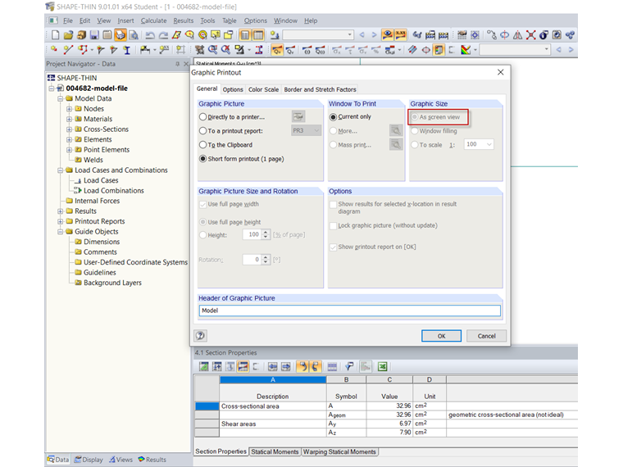Open the Calculate menu
The image size is (623, 467).
(x=153, y=20)
